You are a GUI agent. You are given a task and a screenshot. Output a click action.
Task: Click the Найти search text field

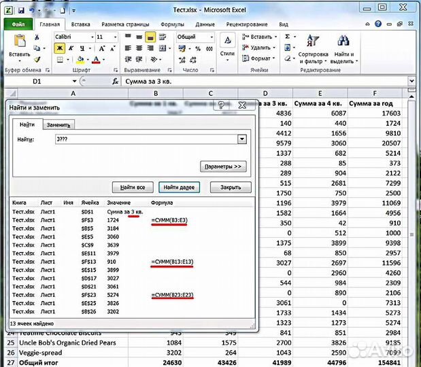tap(147, 139)
